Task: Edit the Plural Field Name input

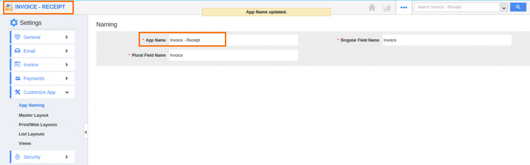Action: [x=234, y=55]
